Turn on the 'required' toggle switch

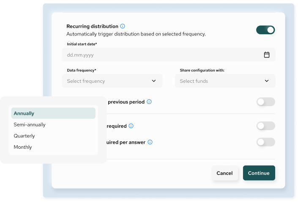(x=265, y=126)
